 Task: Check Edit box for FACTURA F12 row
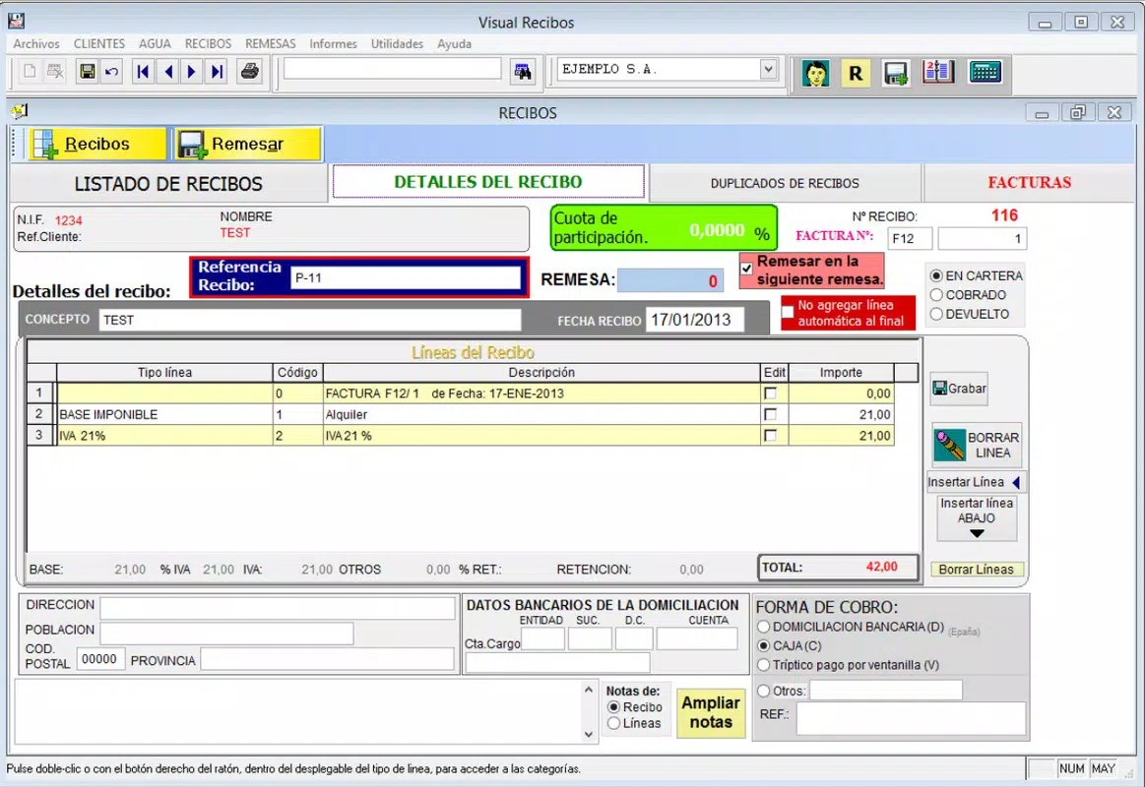point(770,393)
